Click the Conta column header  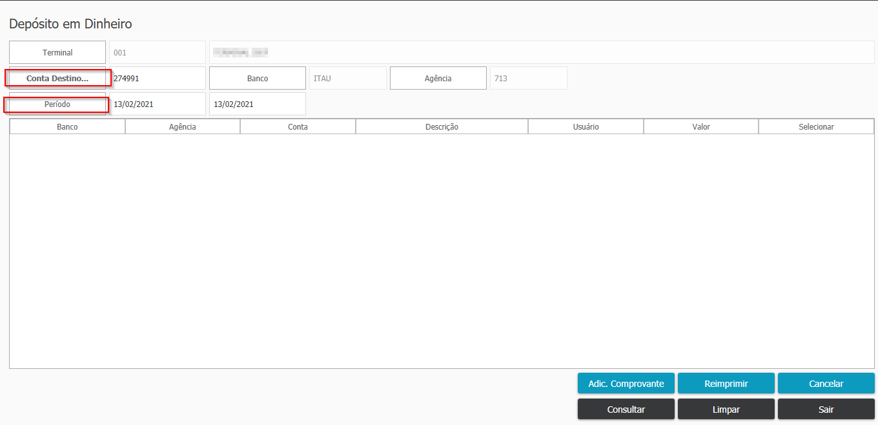(x=298, y=126)
